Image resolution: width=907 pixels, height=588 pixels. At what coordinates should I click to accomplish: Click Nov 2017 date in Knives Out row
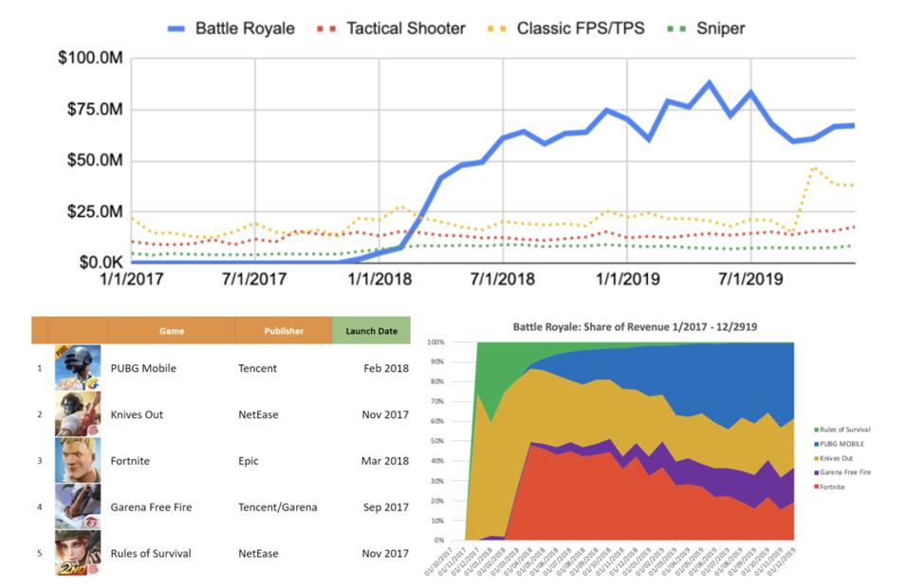pyautogui.click(x=385, y=414)
